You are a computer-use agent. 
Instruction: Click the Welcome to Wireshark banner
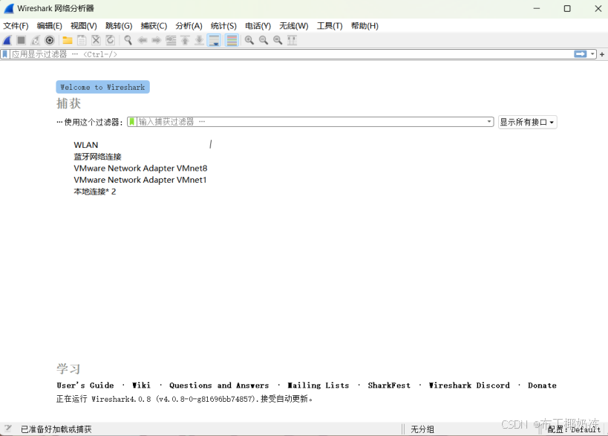point(102,88)
